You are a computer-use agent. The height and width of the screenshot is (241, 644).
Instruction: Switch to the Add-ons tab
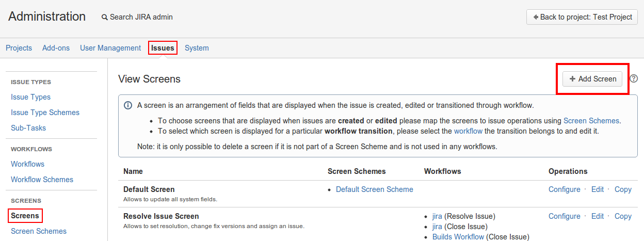[x=56, y=48]
